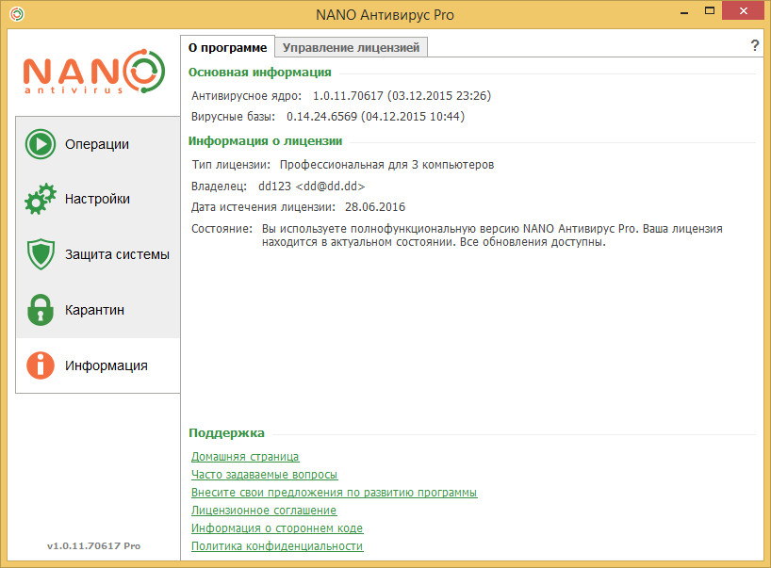This screenshot has width=771, height=568.
Task: Open the Домашняя страница link
Action: 245,457
